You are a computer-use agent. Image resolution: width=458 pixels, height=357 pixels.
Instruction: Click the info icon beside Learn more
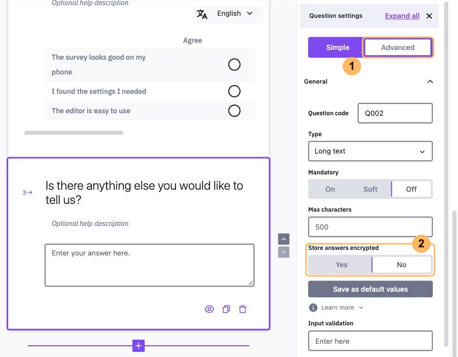click(x=313, y=308)
